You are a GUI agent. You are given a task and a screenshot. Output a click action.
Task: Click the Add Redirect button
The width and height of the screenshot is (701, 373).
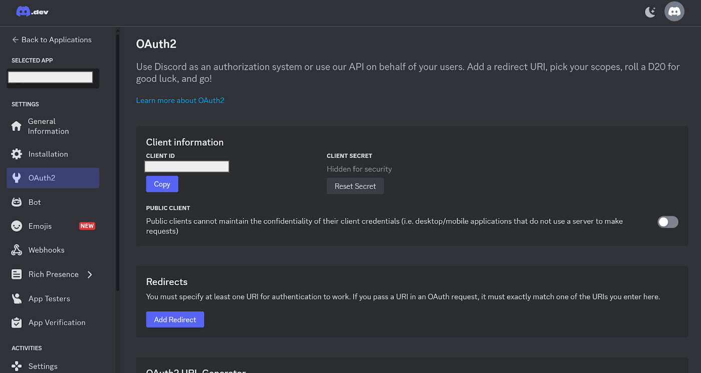coord(175,319)
